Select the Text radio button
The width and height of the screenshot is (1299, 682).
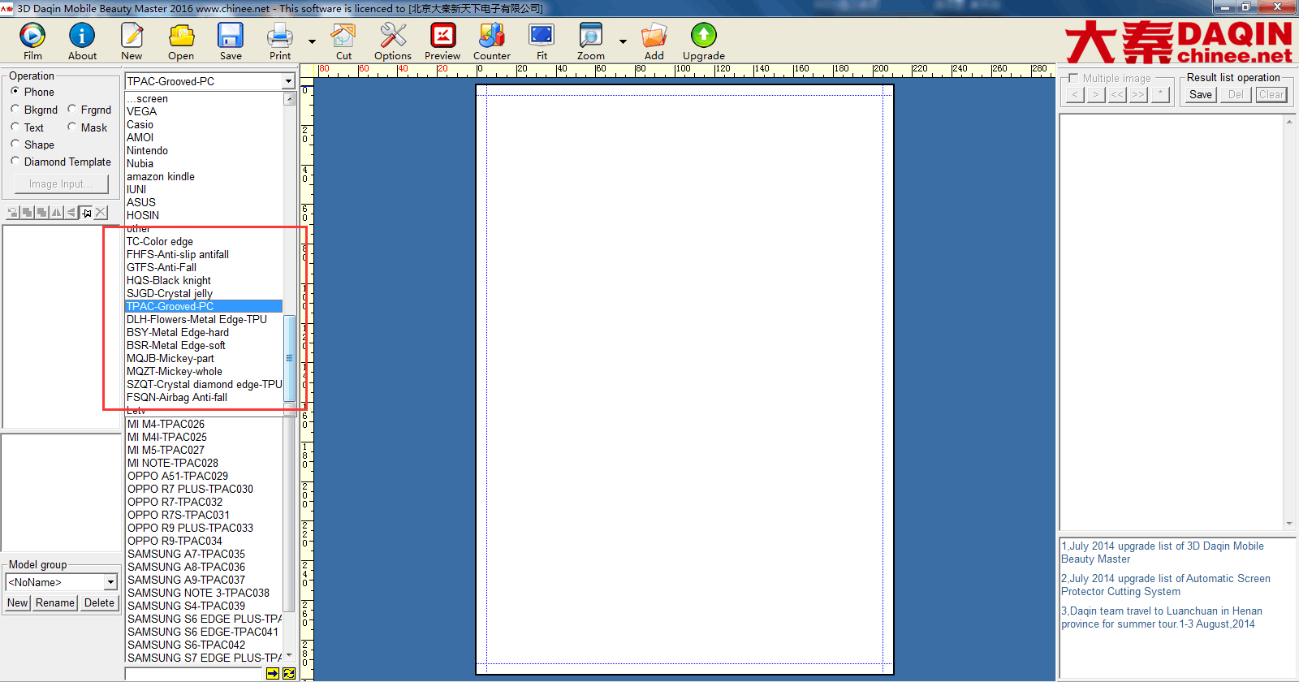[x=15, y=127]
